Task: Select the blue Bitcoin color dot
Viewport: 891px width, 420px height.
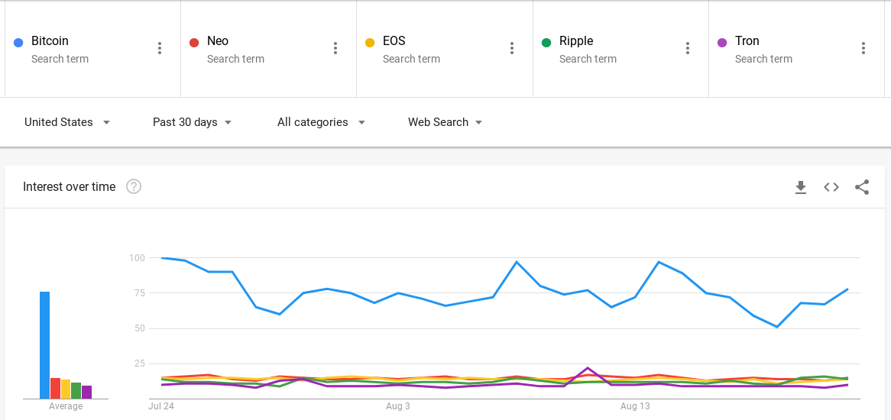Action: tap(18, 43)
